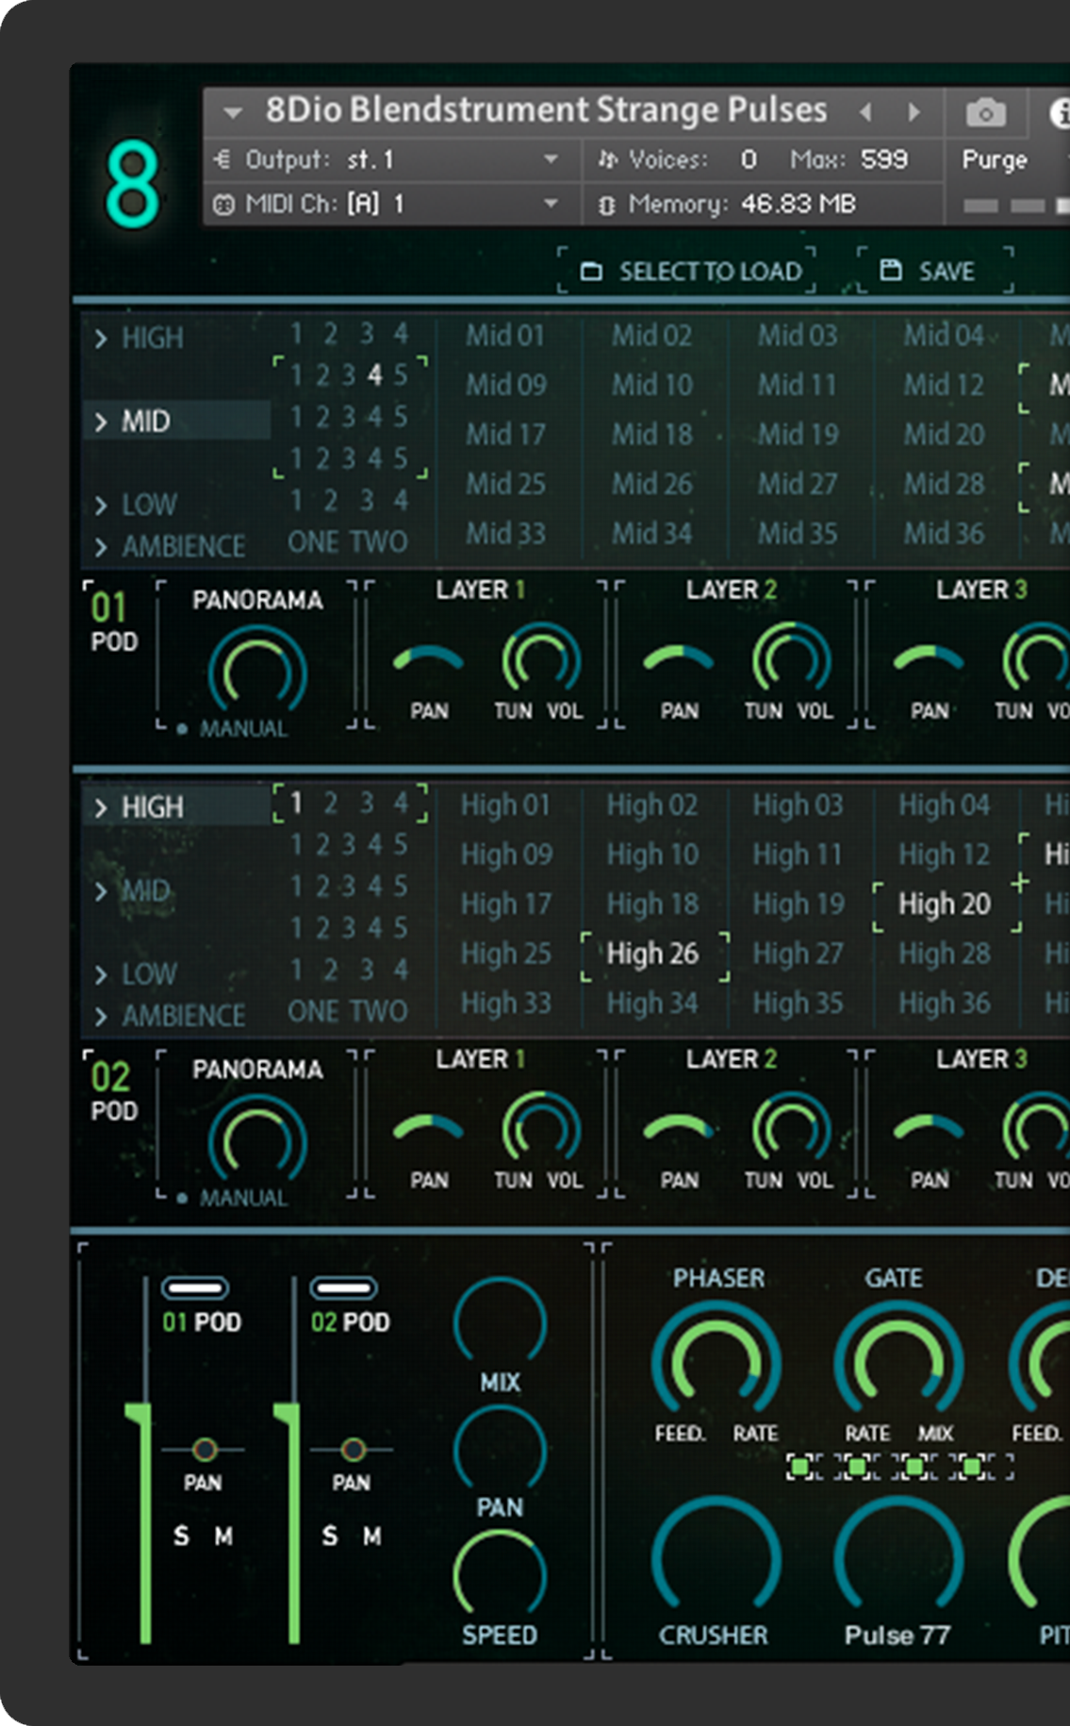This screenshot has height=1726, width=1070.
Task: Pick the Mid 28 sample
Action: (x=944, y=484)
